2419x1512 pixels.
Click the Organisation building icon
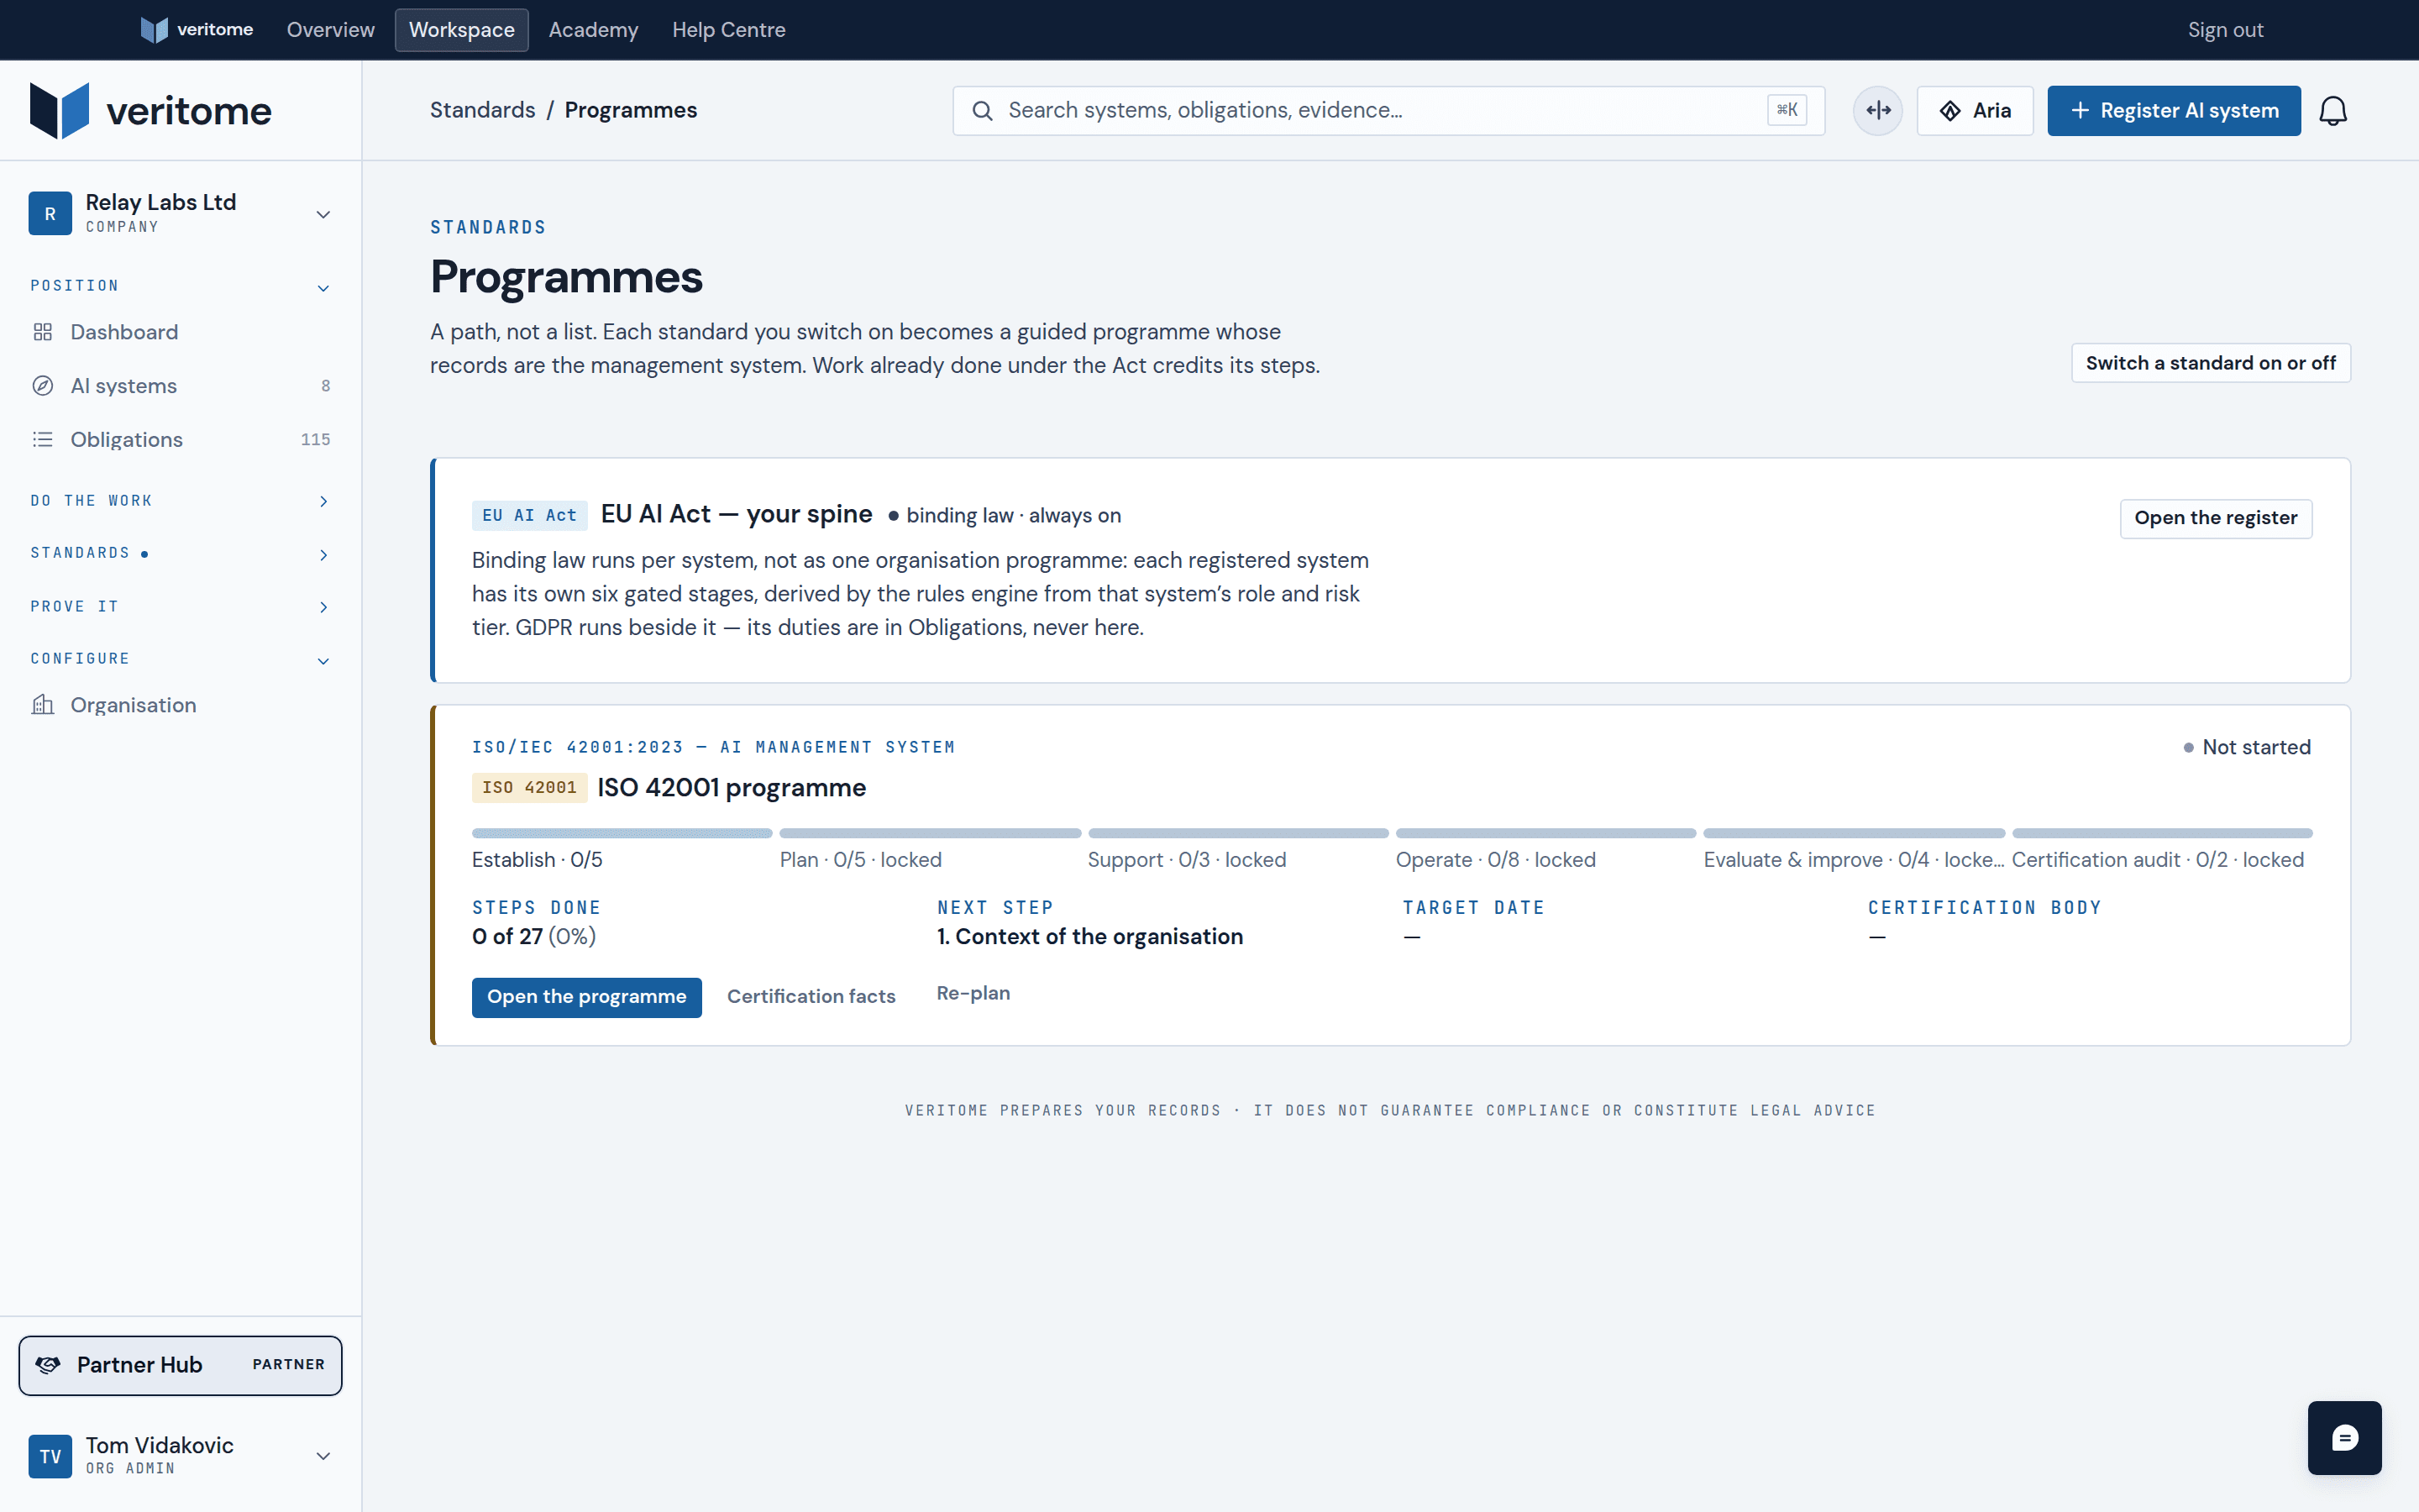(42, 705)
